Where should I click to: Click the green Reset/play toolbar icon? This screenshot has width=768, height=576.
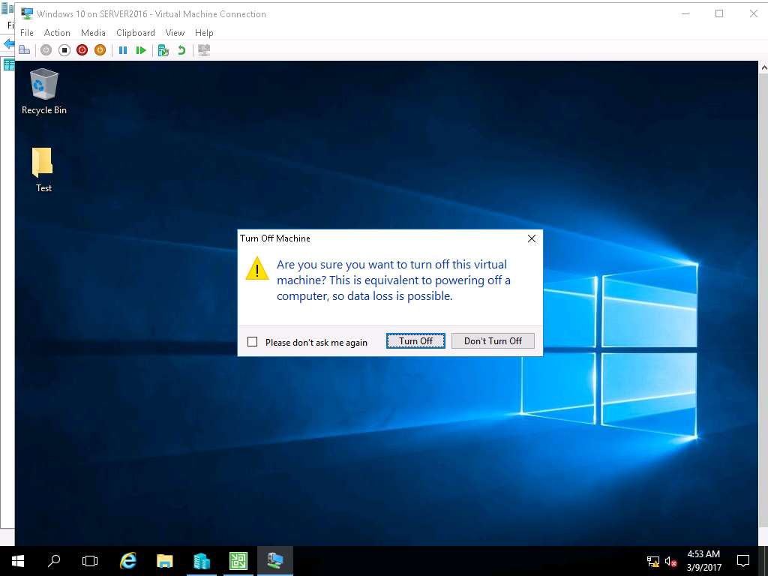click(x=141, y=50)
